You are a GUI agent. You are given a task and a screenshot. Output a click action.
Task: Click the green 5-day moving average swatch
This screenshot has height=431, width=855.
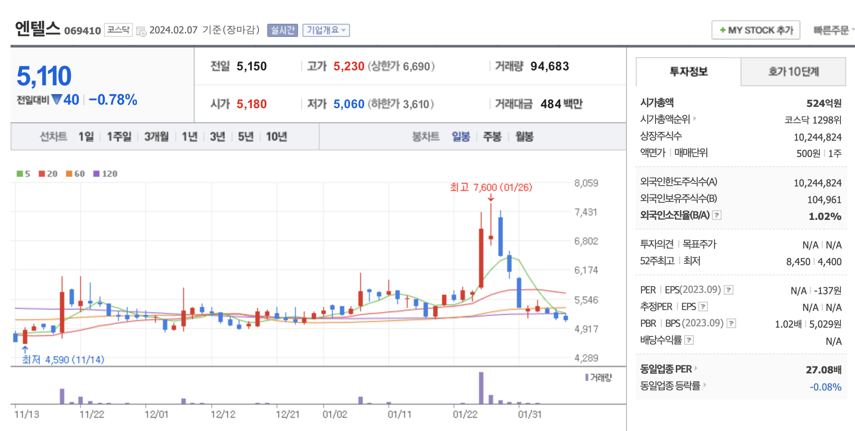pos(20,174)
